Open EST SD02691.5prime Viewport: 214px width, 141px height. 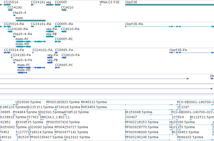(x=51, y=112)
